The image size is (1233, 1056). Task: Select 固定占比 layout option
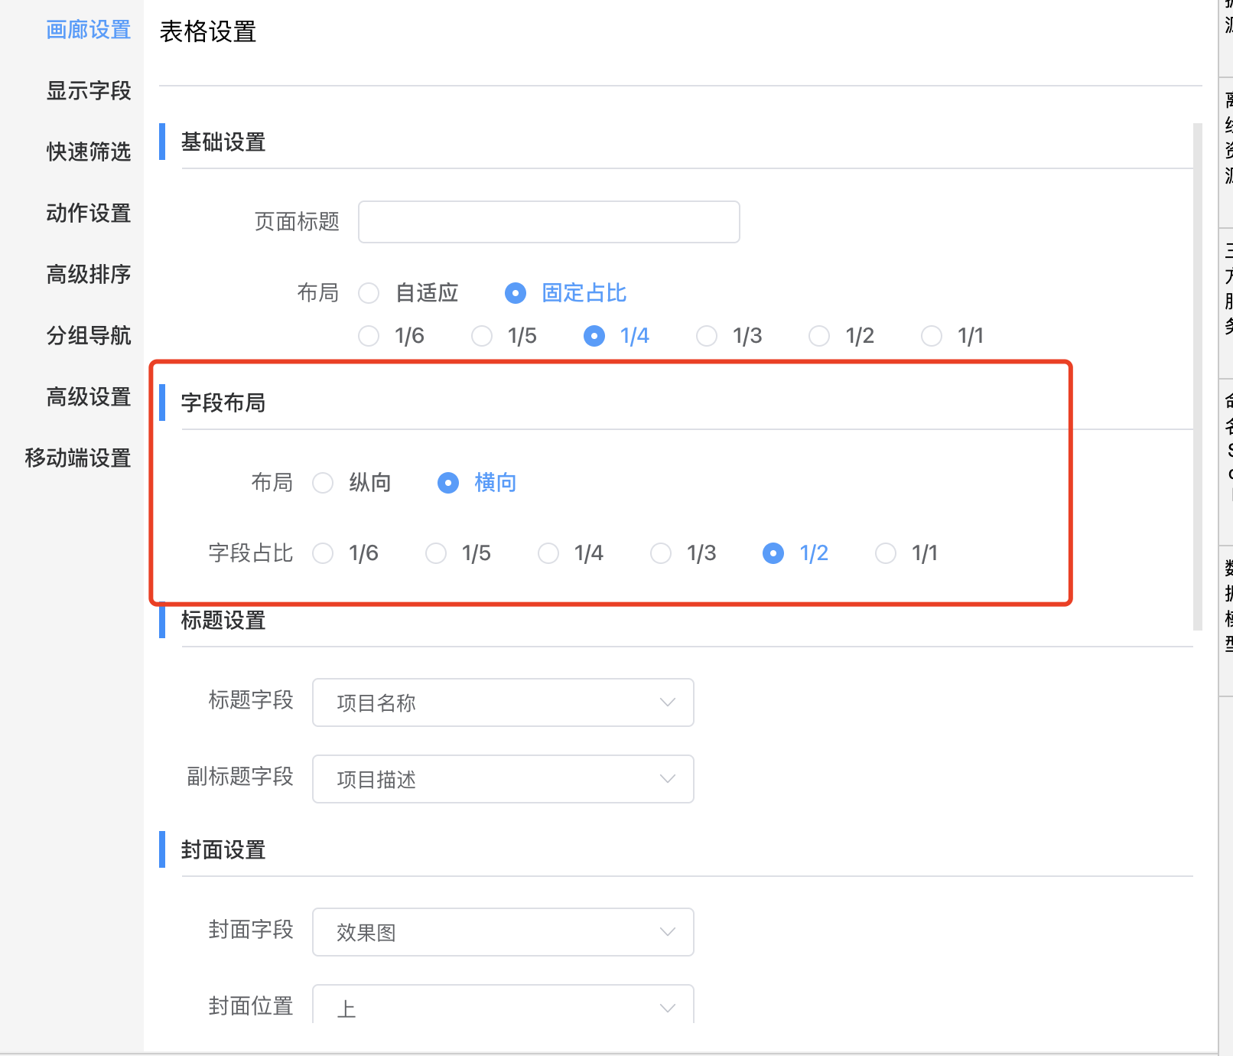click(516, 293)
